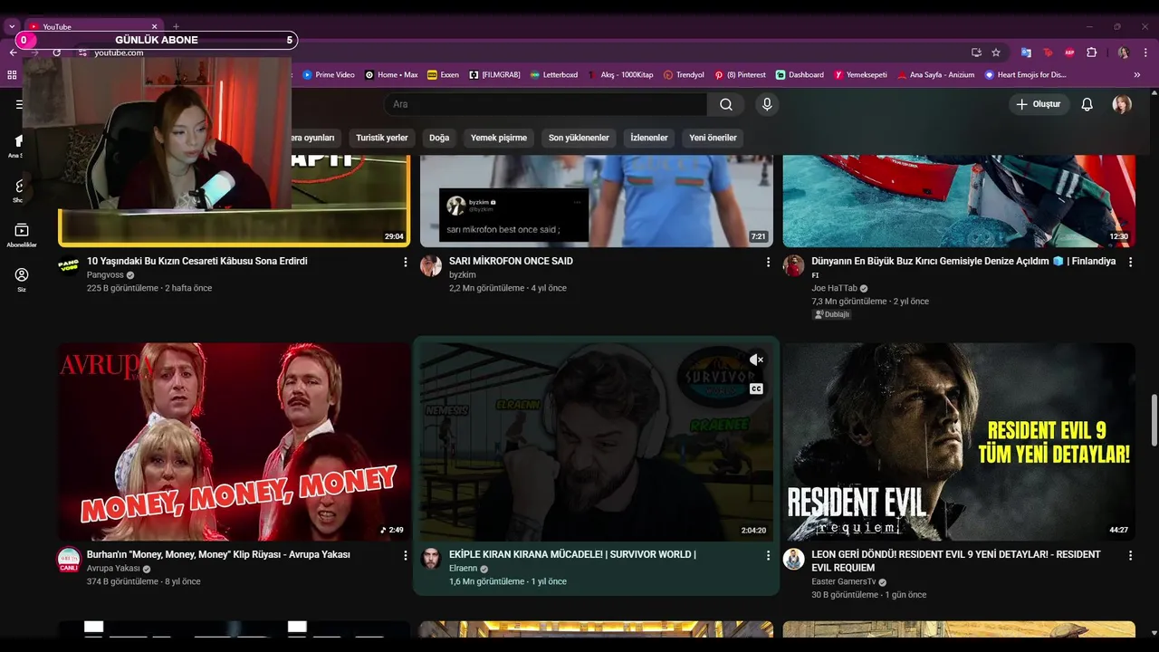Click the install app icon in address bar

[976, 53]
